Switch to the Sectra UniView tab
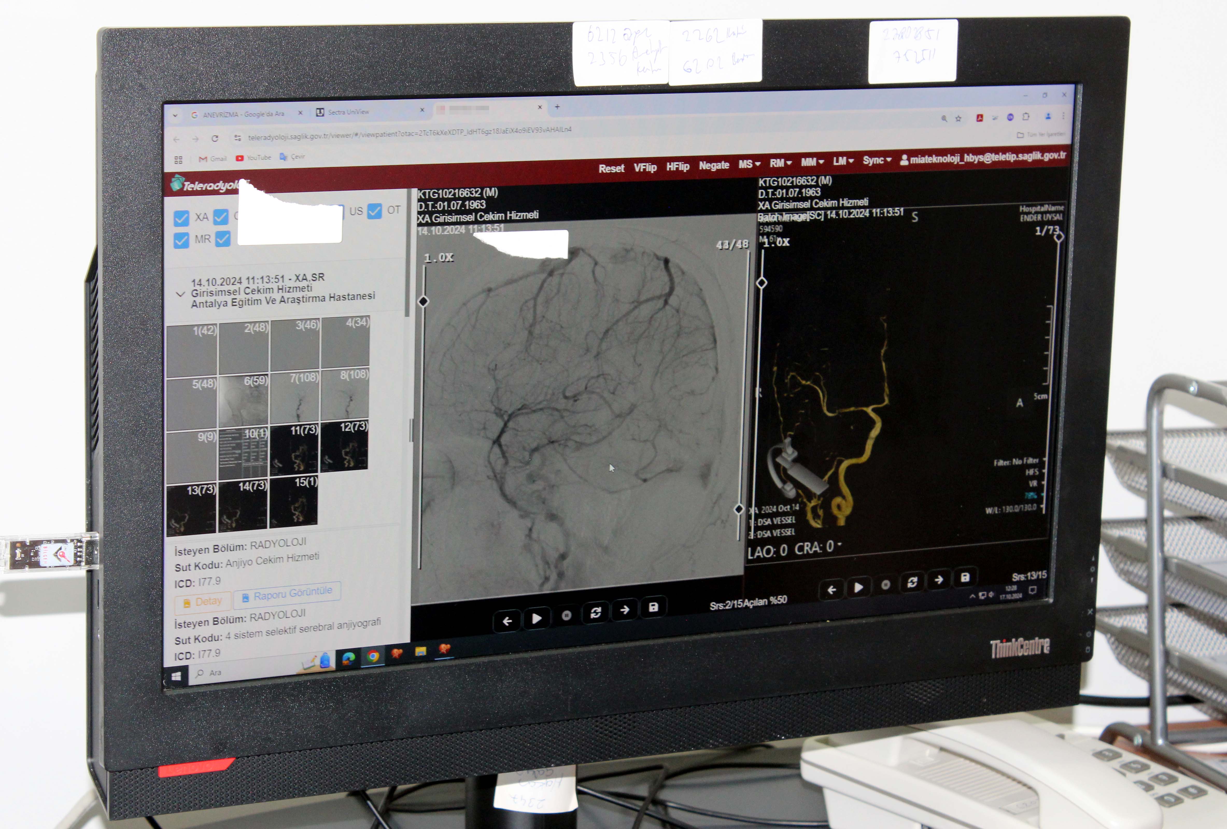 pos(348,112)
